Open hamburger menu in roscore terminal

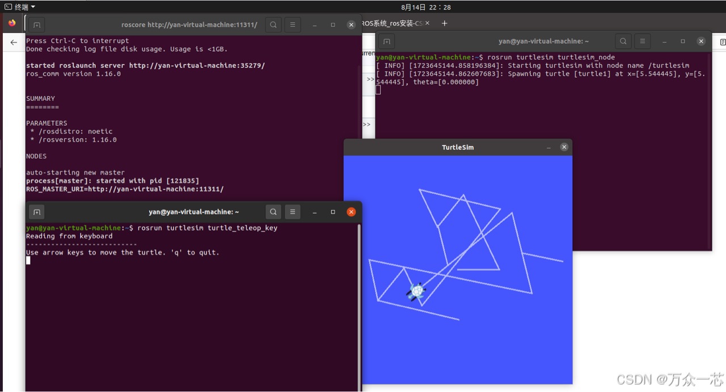[292, 25]
